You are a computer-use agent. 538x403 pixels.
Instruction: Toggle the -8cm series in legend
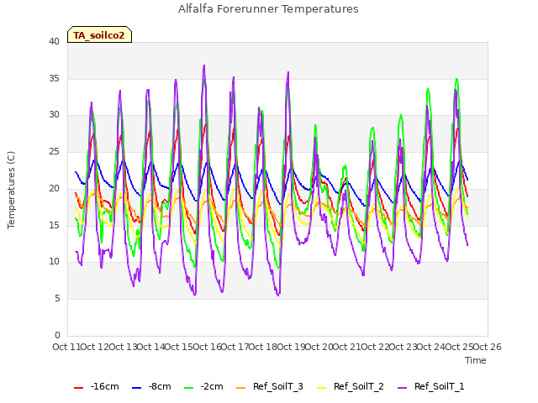click(x=151, y=387)
